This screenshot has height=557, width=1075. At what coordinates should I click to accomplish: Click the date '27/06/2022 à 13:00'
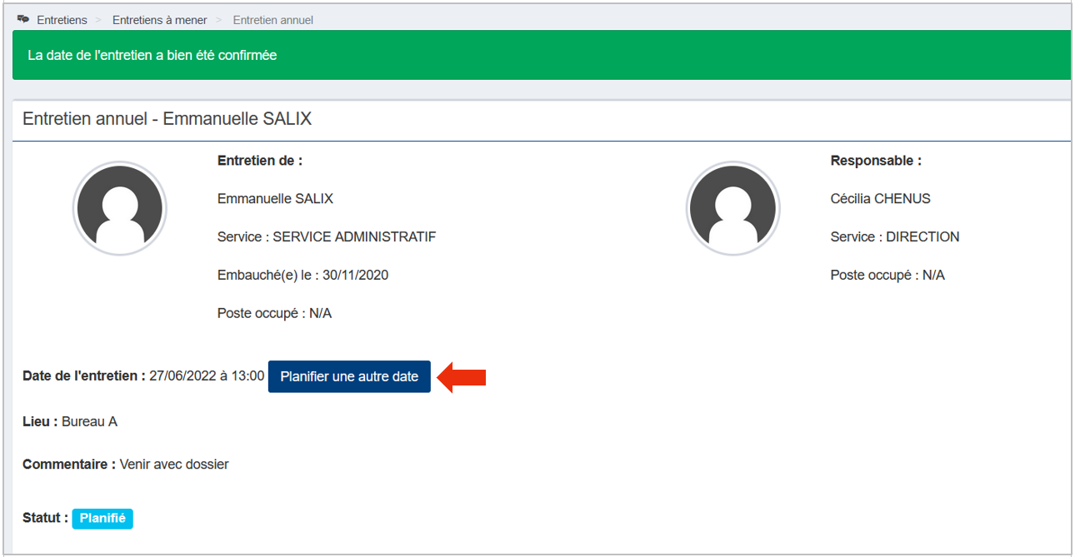[207, 376]
